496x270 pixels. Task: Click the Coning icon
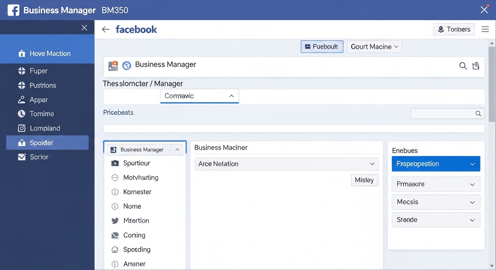pos(115,235)
